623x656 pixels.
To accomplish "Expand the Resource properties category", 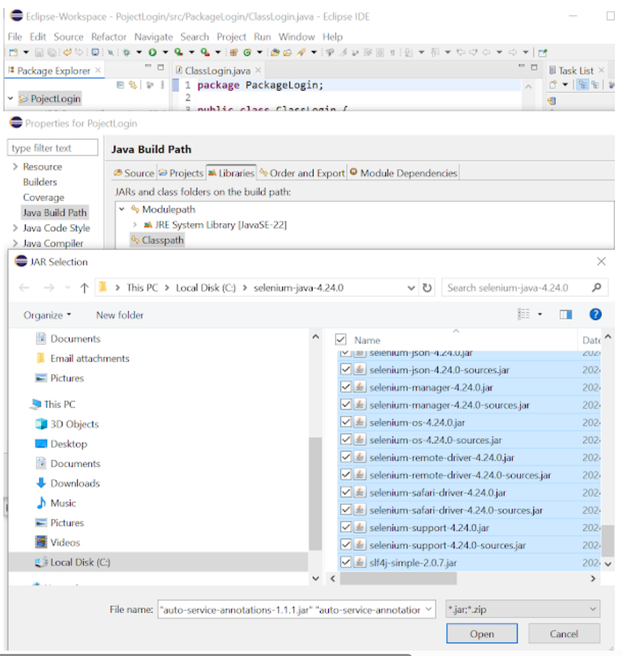I will coord(15,167).
